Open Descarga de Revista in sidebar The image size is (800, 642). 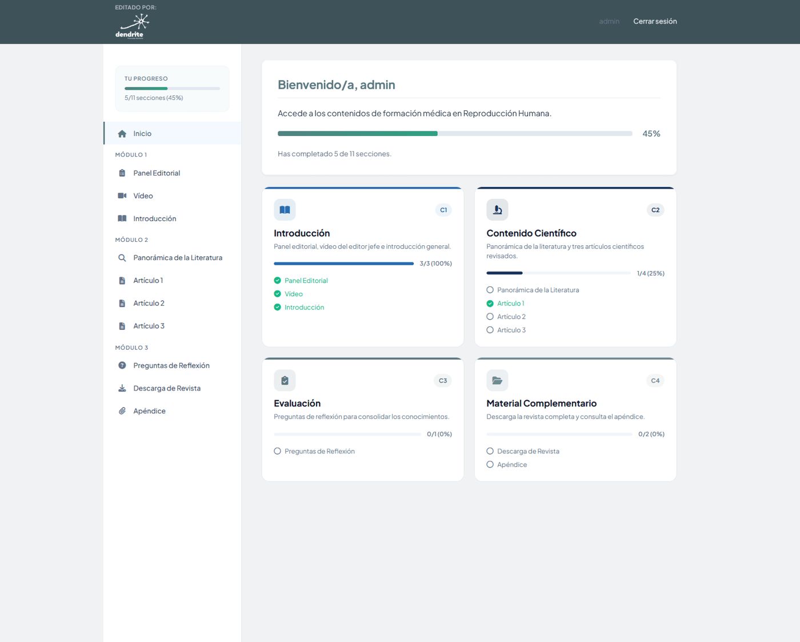coord(173,388)
